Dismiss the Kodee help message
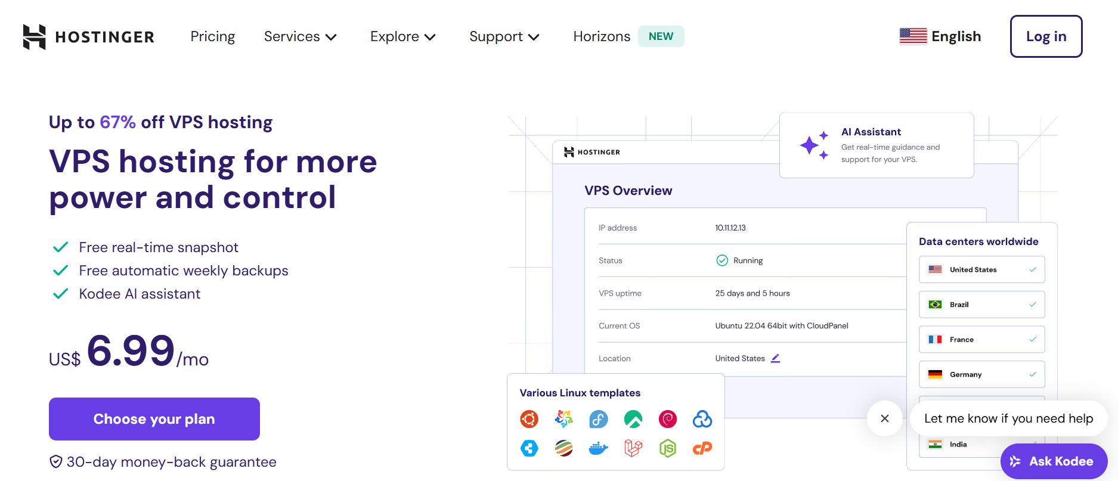The image size is (1118, 481). [x=885, y=418]
